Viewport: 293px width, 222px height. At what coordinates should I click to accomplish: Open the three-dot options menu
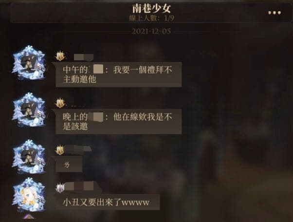coord(275,13)
